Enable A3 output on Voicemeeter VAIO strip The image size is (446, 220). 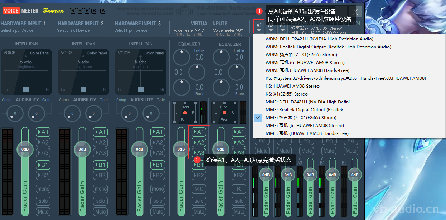[198, 153]
